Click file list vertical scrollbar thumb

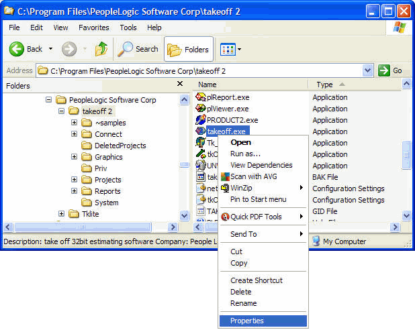406,155
